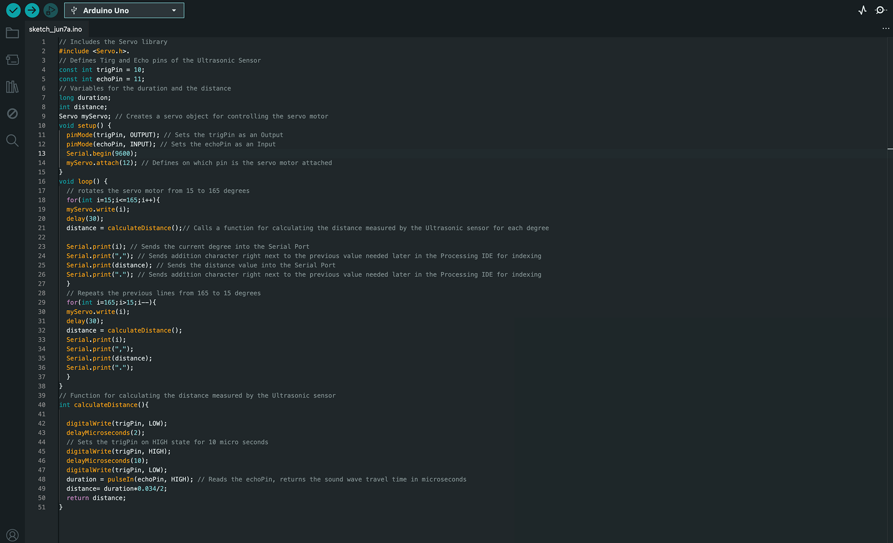Open the Boards Manager sidebar icon
The width and height of the screenshot is (893, 543).
pyautogui.click(x=13, y=59)
